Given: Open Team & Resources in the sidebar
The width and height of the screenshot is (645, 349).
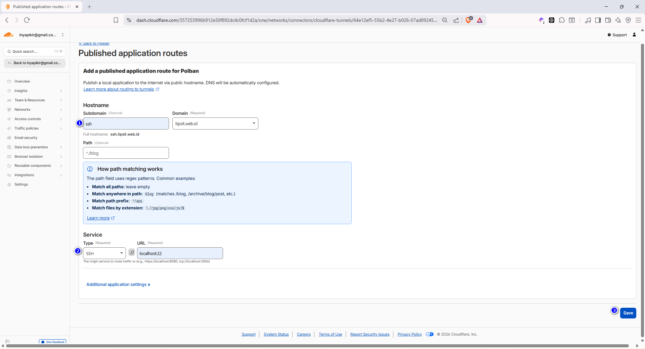Looking at the screenshot, I should (30, 100).
